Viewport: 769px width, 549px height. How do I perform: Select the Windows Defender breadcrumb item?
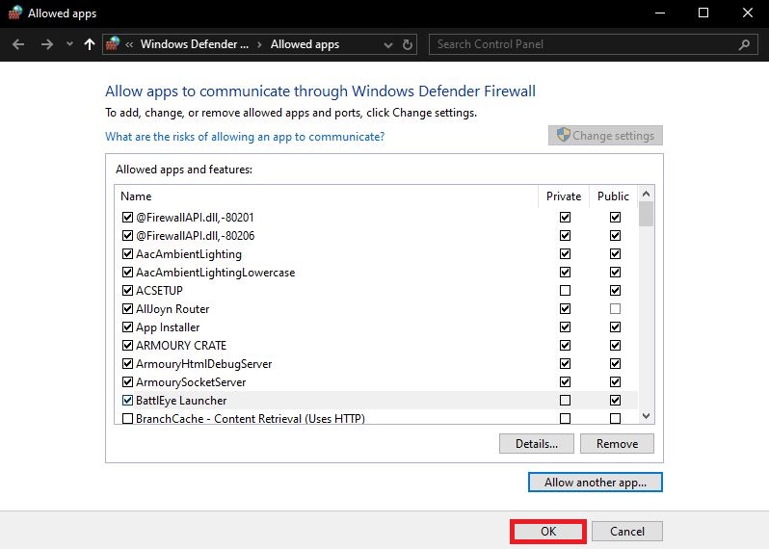[x=195, y=44]
